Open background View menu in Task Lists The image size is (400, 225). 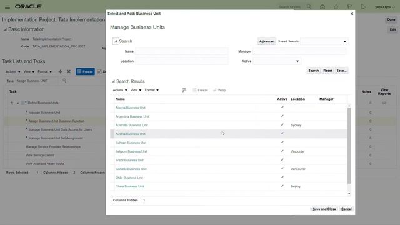[29, 71]
